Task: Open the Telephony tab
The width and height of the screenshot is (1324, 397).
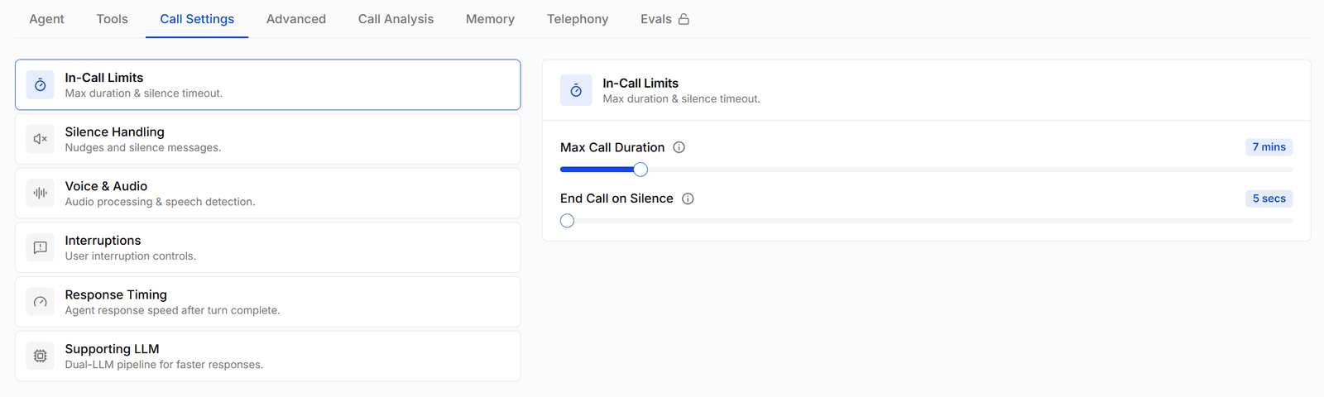Action: pos(578,19)
